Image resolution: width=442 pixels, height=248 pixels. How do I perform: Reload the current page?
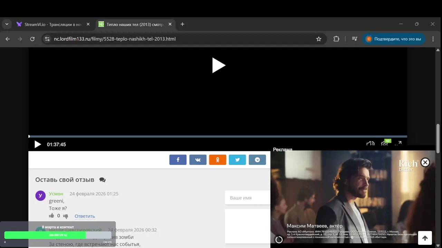(x=32, y=39)
